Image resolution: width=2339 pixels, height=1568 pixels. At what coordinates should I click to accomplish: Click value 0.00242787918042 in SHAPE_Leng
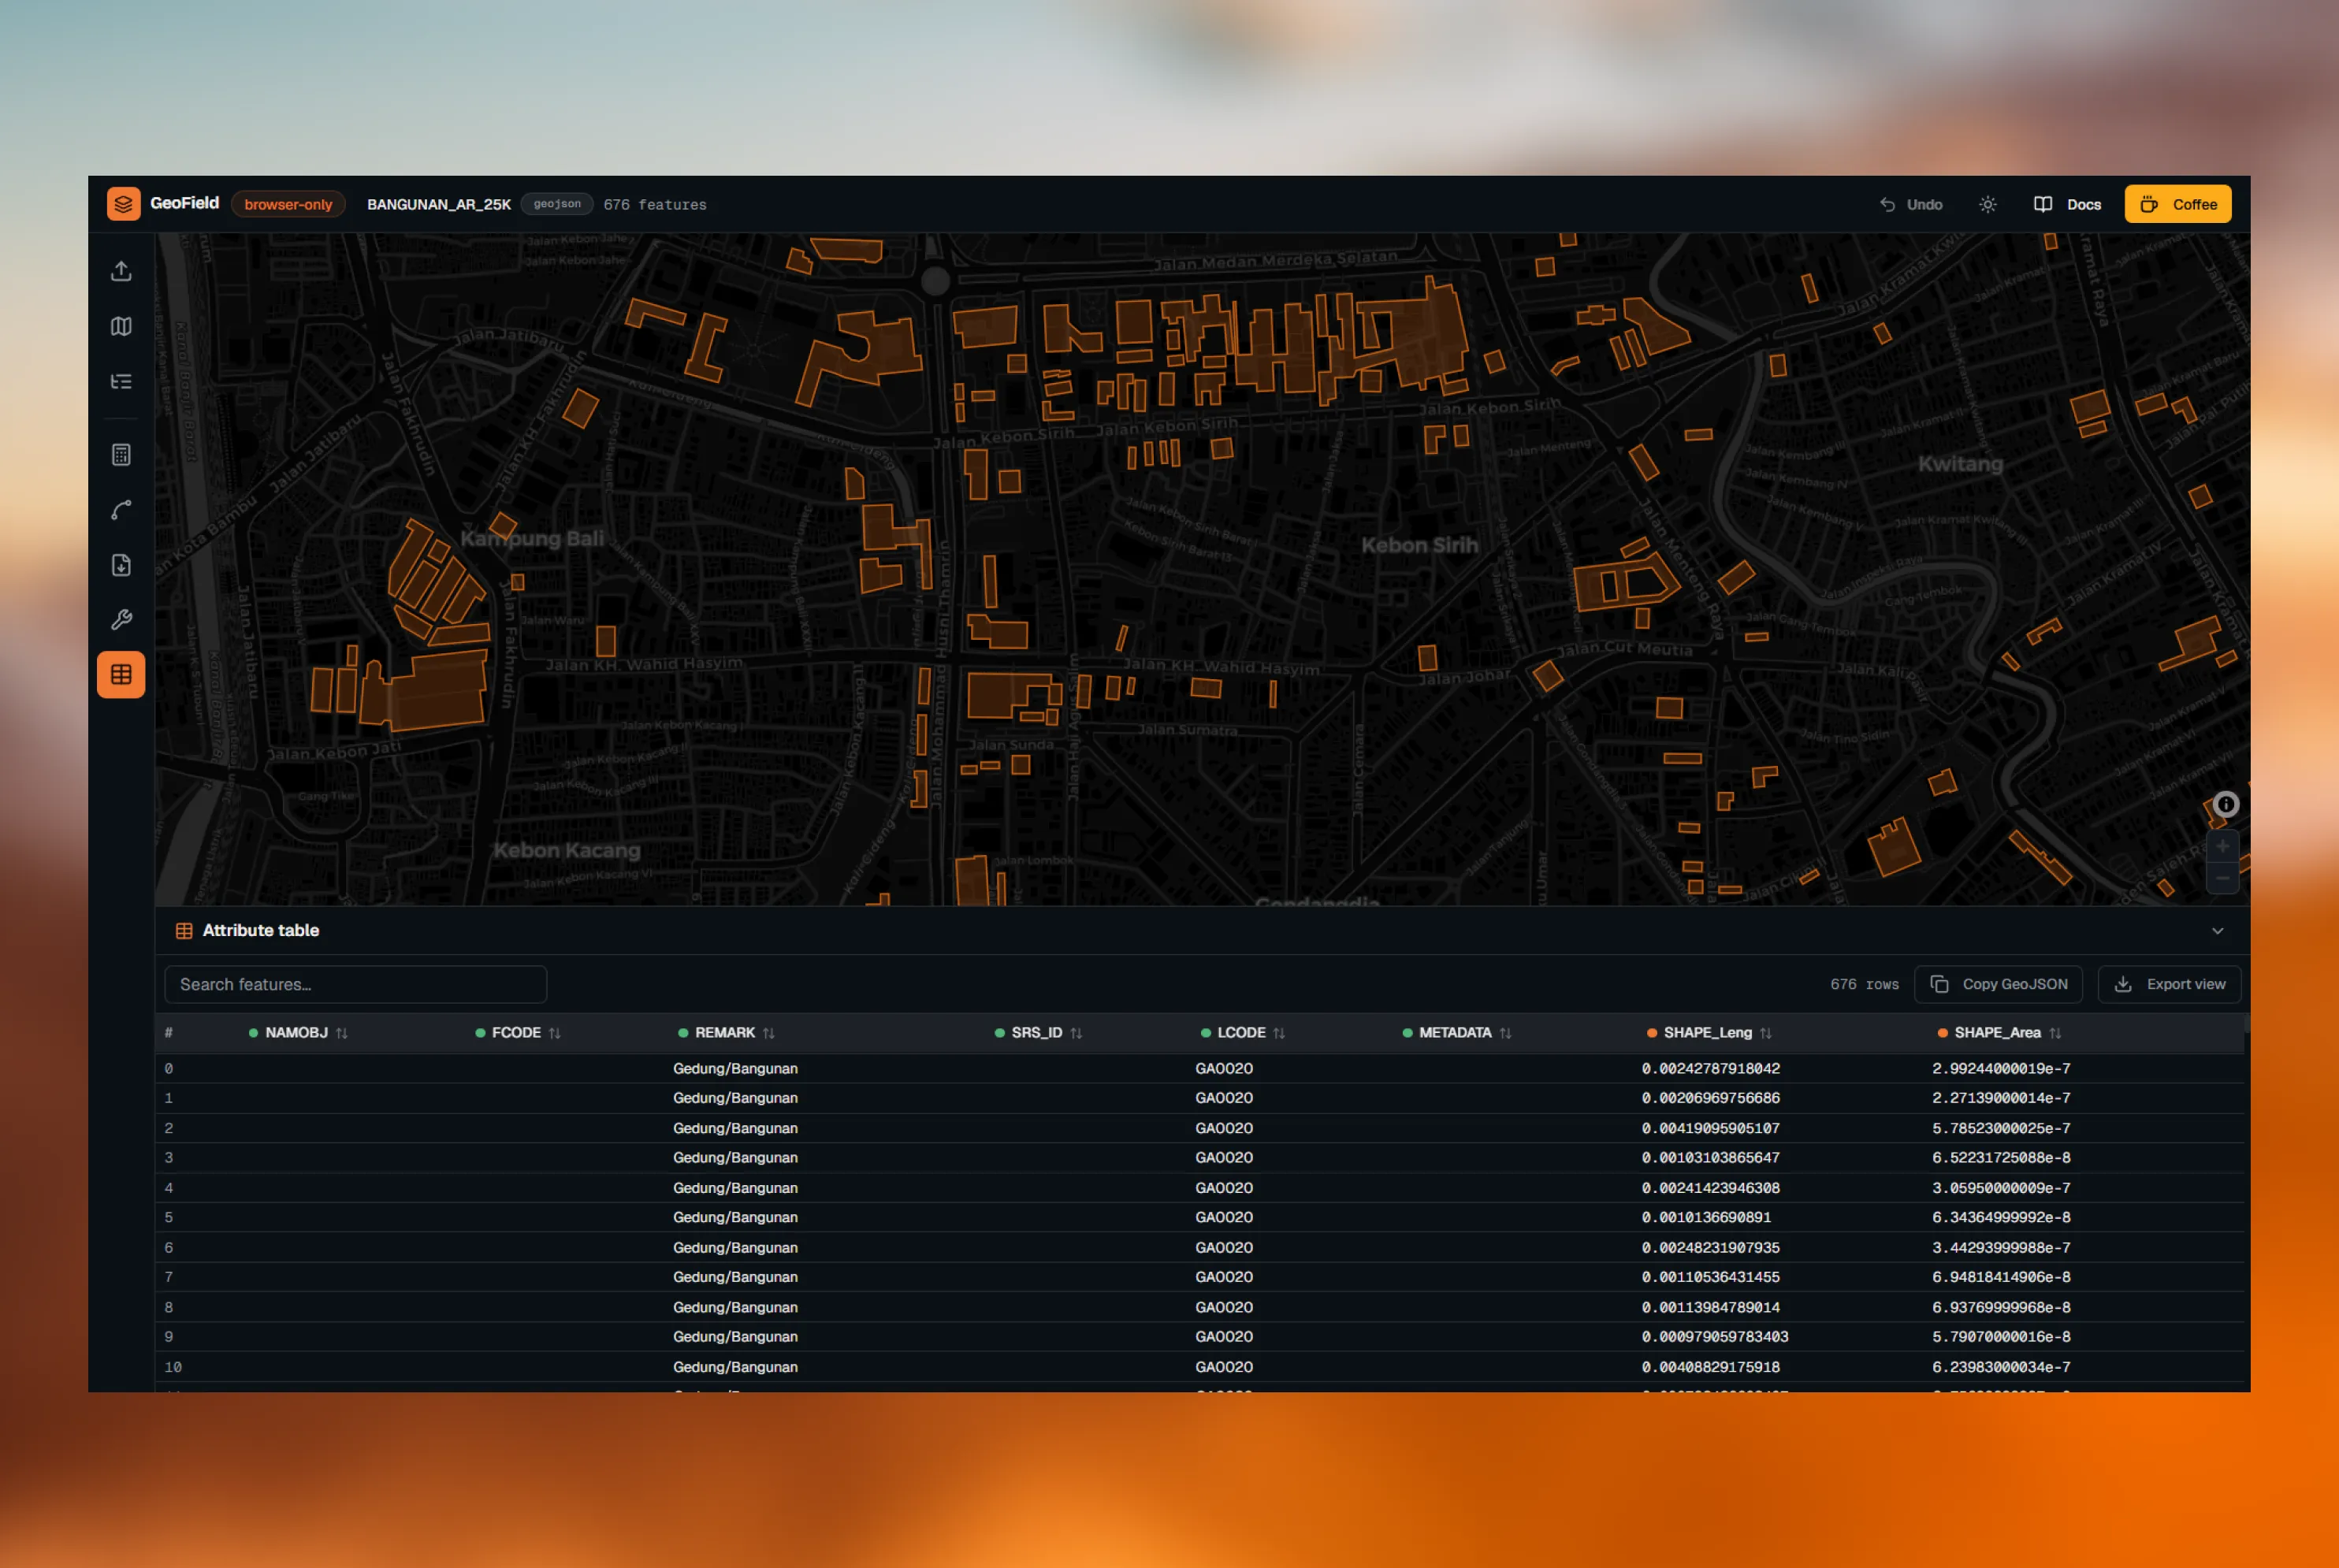pyautogui.click(x=1710, y=1068)
